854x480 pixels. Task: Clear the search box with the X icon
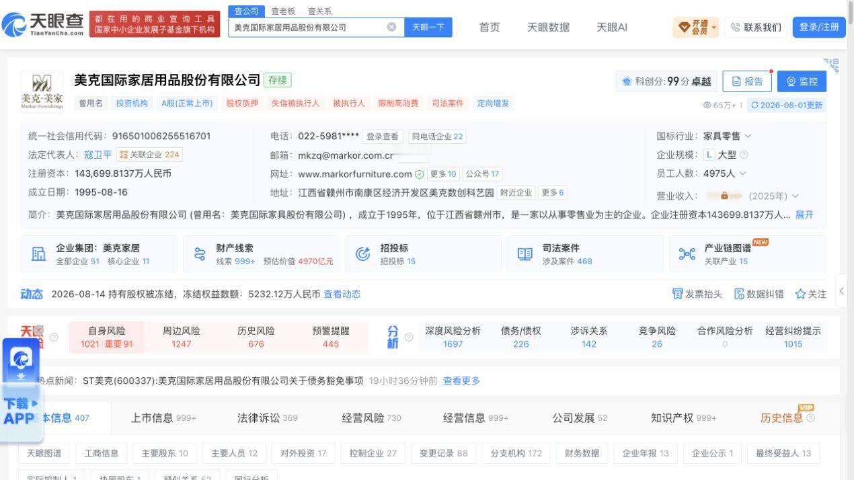point(391,27)
